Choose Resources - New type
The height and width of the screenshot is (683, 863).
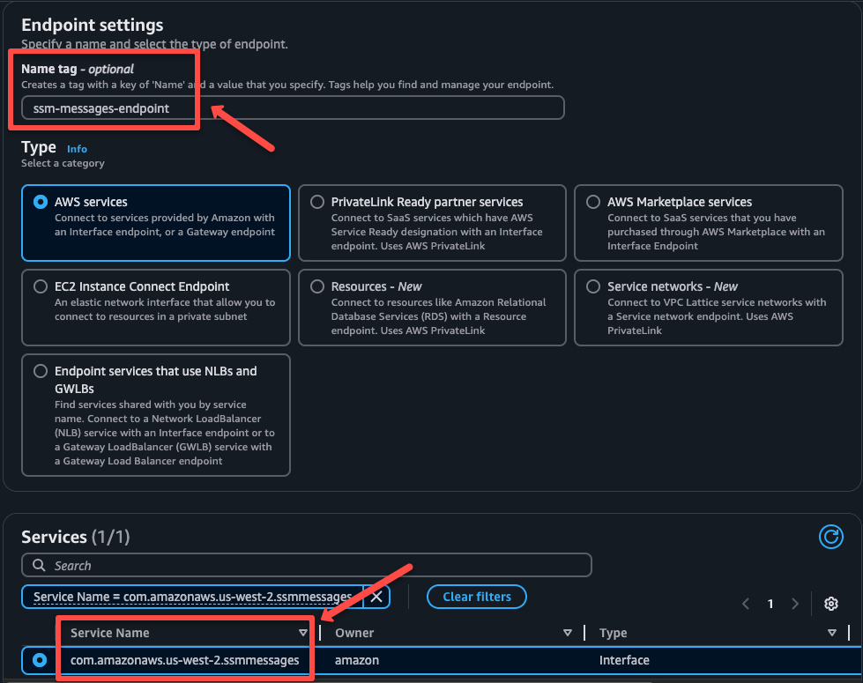point(317,286)
